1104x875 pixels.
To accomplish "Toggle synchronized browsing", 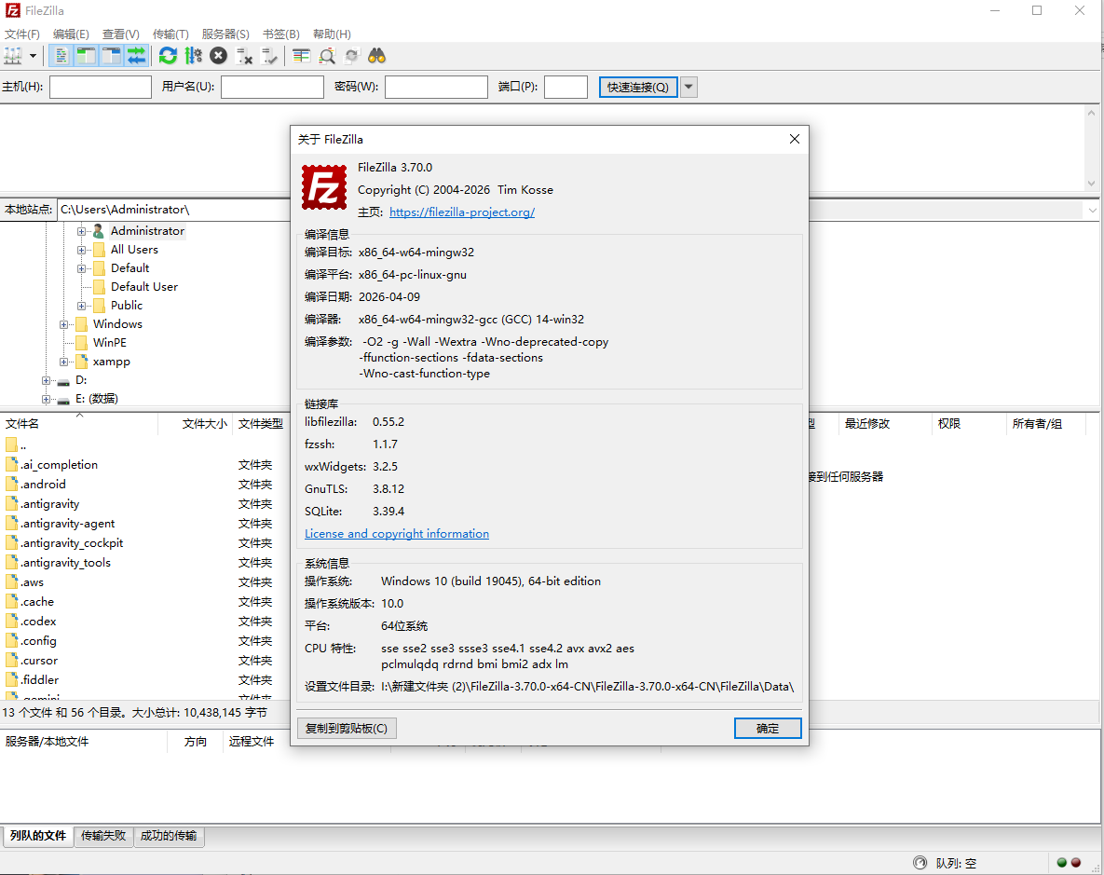I will [352, 55].
